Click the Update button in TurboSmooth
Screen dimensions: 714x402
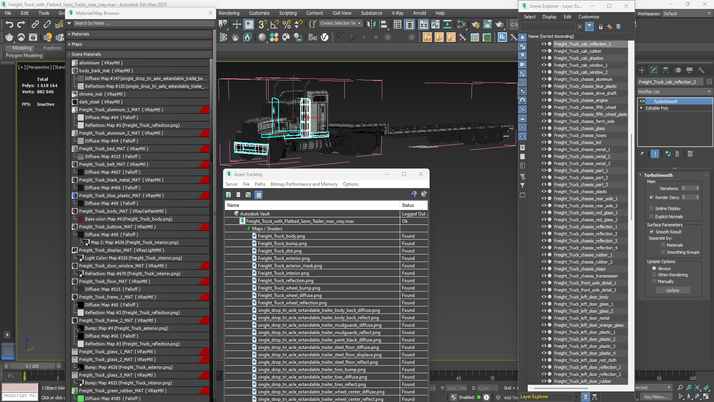(x=672, y=290)
